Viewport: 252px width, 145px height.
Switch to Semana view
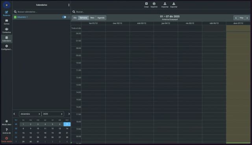(83, 18)
